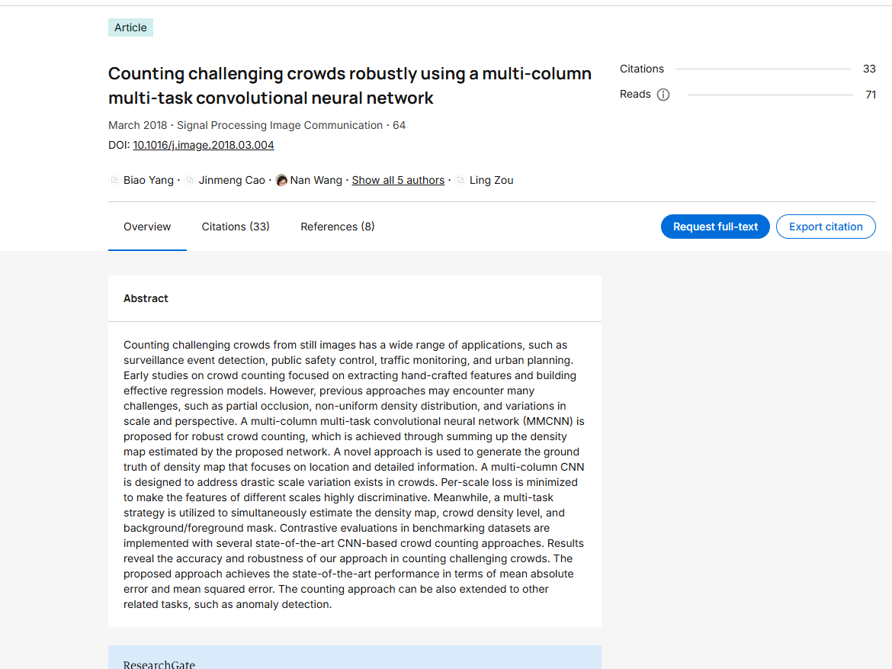Switch to the Overview tab
Image resolution: width=892 pixels, height=669 pixels.
pos(147,227)
